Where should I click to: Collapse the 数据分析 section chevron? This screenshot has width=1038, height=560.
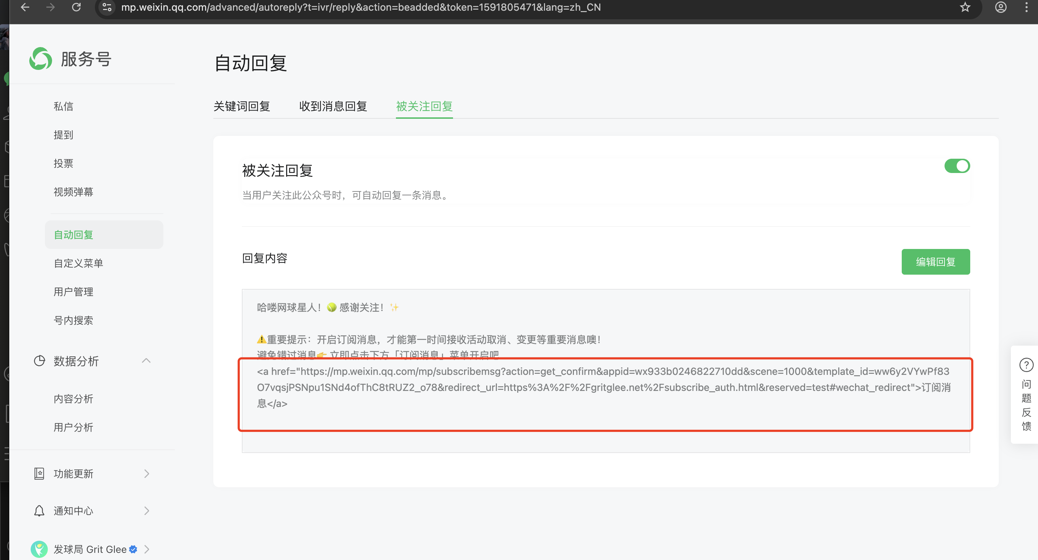[x=146, y=361]
